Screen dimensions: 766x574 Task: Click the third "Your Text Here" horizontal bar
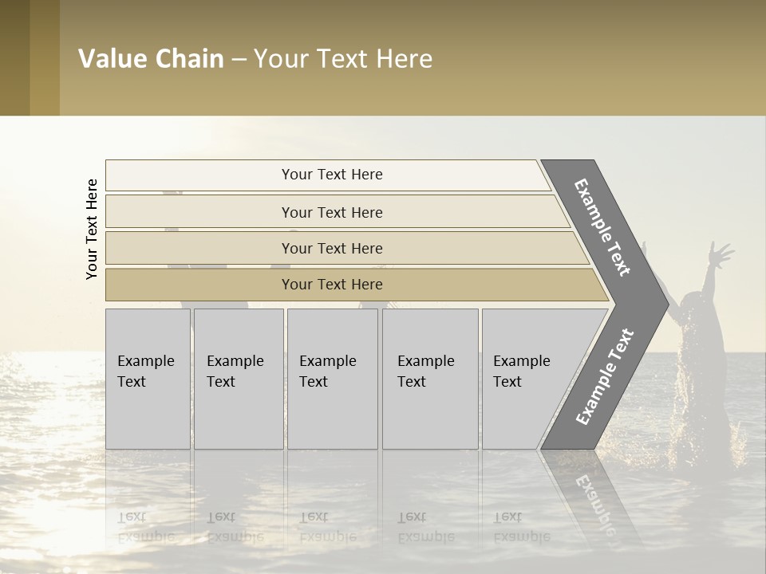[331, 248]
